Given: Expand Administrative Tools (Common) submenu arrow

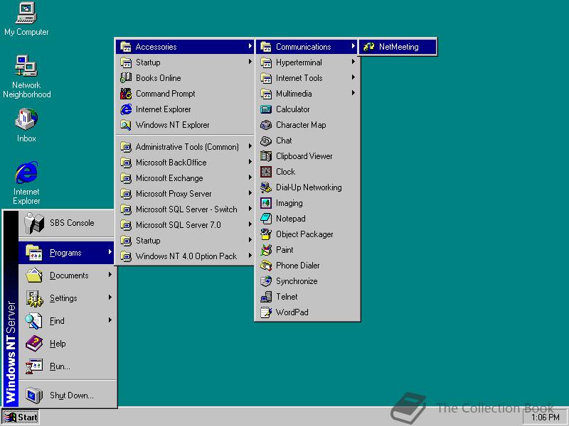Looking at the screenshot, I should (x=250, y=146).
